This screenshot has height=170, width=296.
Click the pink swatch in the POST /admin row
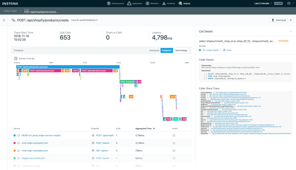pyautogui.click(x=15, y=143)
